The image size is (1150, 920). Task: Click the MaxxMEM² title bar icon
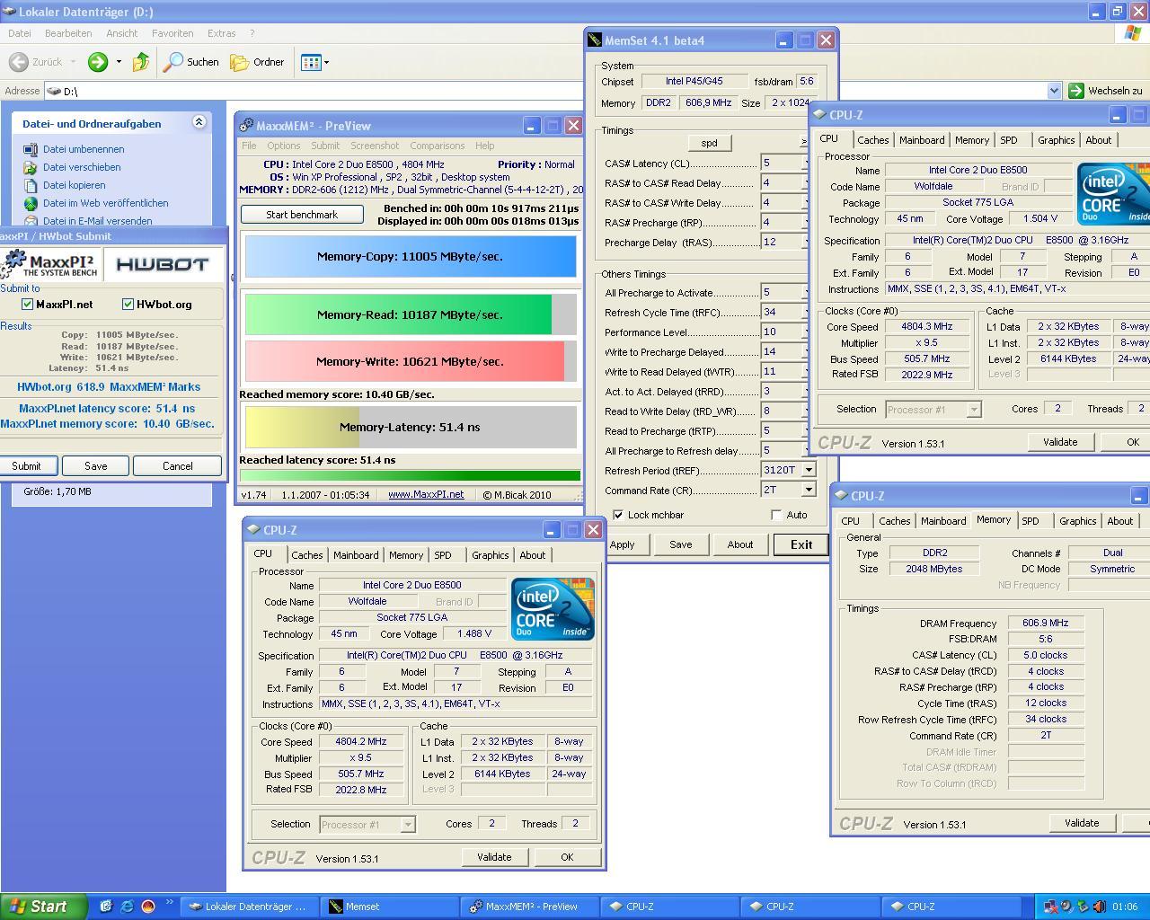click(246, 126)
